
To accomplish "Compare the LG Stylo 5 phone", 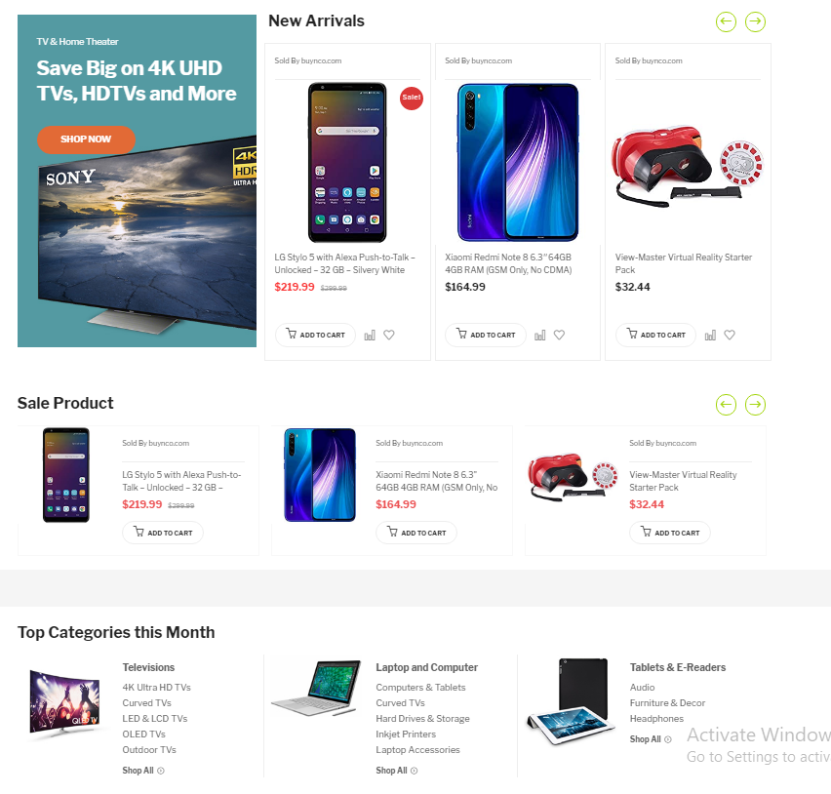I will coord(370,335).
